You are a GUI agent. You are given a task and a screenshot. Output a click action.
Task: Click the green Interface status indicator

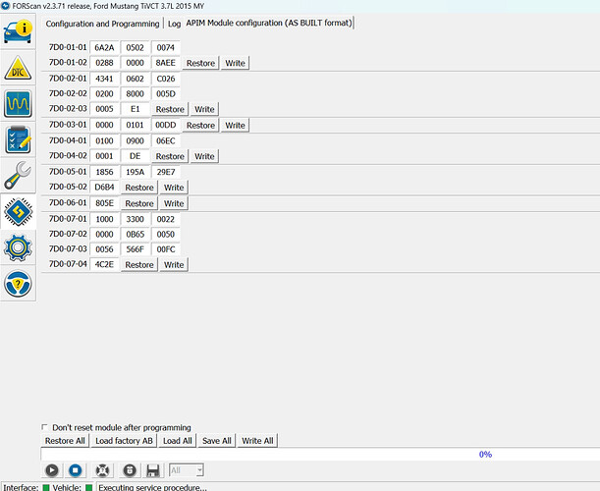point(46,487)
